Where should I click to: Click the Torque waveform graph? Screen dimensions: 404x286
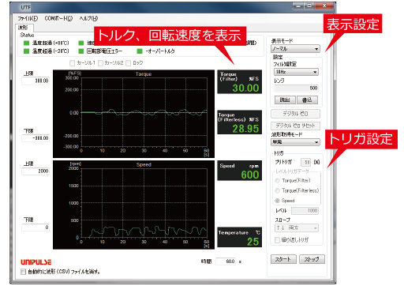click(133, 114)
